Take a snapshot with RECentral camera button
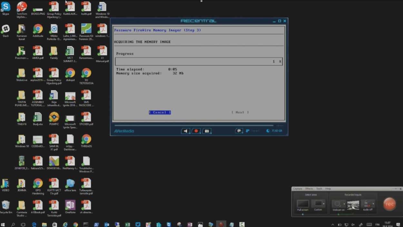Image resolution: width=403 pixels, height=227 pixels. tap(207, 131)
